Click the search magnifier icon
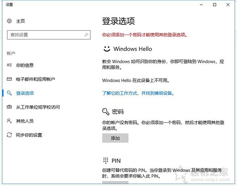This screenshot has height=186, width=237. click(86, 35)
